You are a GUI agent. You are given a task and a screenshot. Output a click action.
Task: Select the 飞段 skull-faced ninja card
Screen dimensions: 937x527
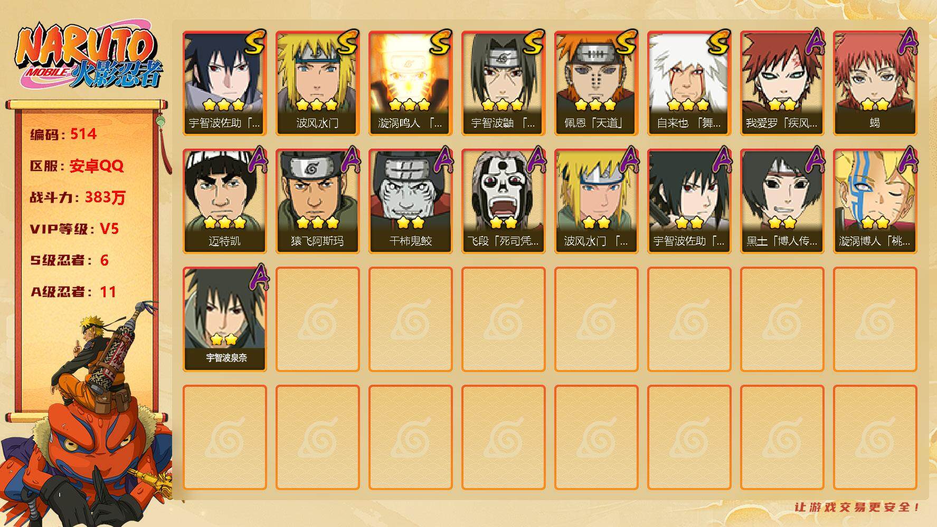click(x=503, y=201)
